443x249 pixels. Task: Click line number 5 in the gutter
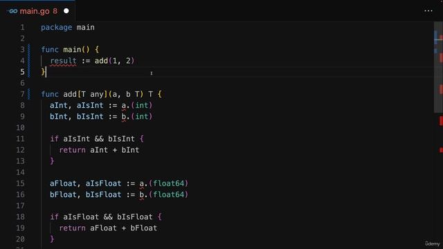(22, 72)
